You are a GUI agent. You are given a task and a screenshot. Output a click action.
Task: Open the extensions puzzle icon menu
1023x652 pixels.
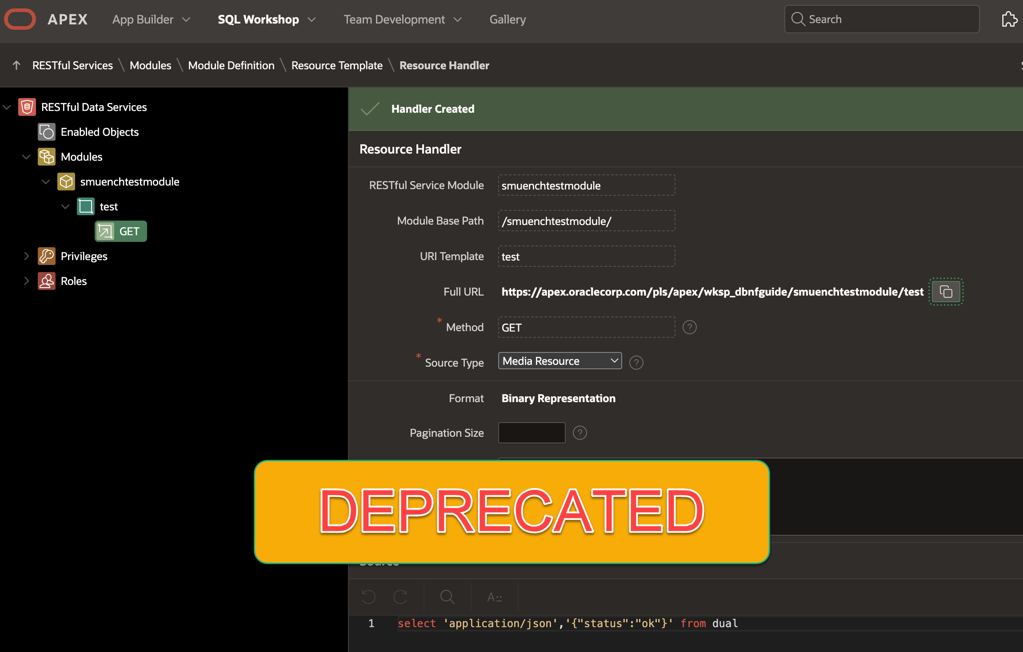click(x=1009, y=19)
